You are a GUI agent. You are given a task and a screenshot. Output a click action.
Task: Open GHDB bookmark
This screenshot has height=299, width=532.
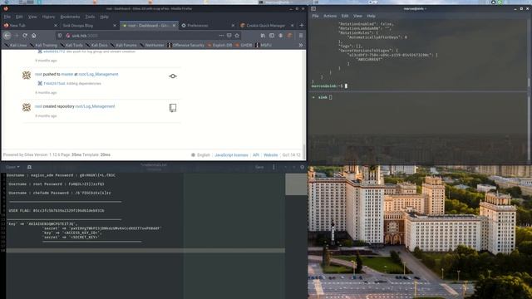pyautogui.click(x=244, y=45)
